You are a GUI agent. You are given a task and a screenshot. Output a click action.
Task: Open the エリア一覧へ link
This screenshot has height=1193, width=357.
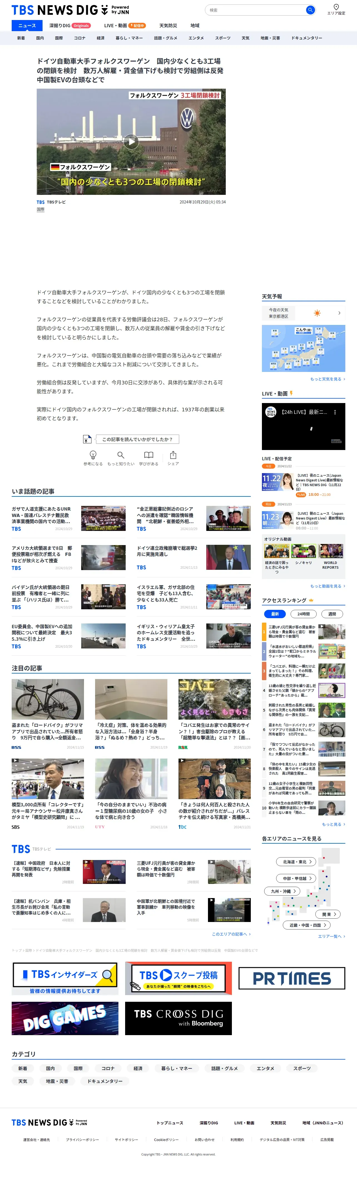(x=331, y=936)
